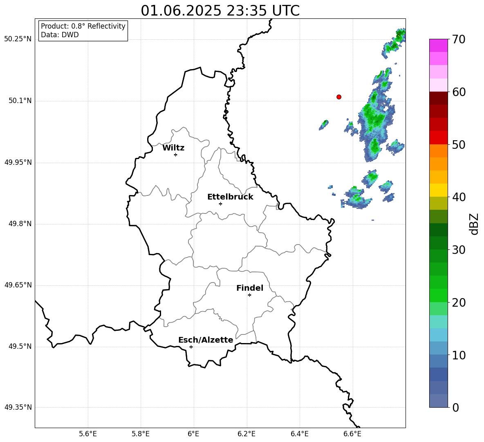
Task: Click the red dot radar marker
Action: [339, 97]
